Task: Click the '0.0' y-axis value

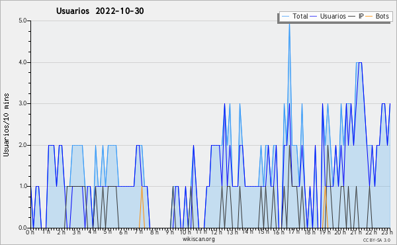Action: click(x=22, y=228)
